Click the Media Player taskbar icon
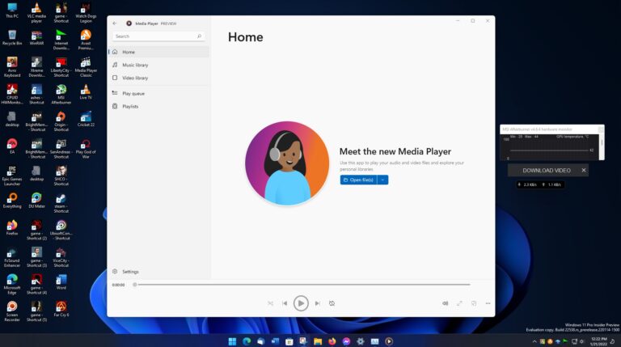 click(x=389, y=341)
